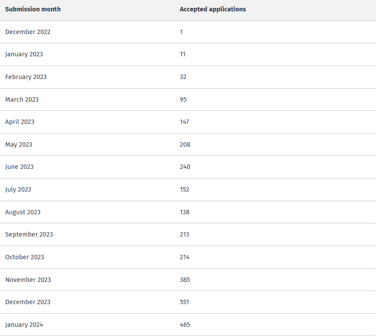Click the value '385' for November 2023
Screen dimensions: 376x336
[185, 280]
